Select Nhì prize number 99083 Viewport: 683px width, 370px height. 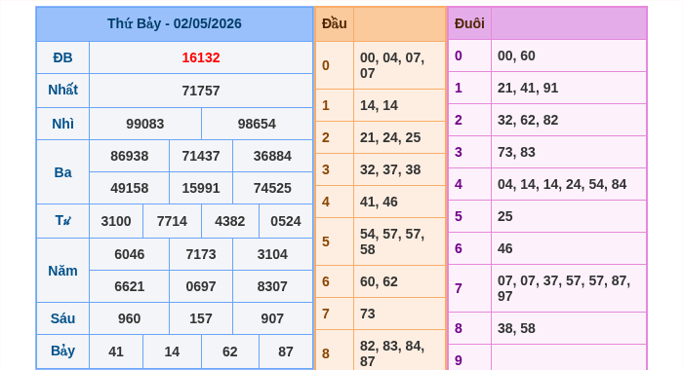coord(145,124)
